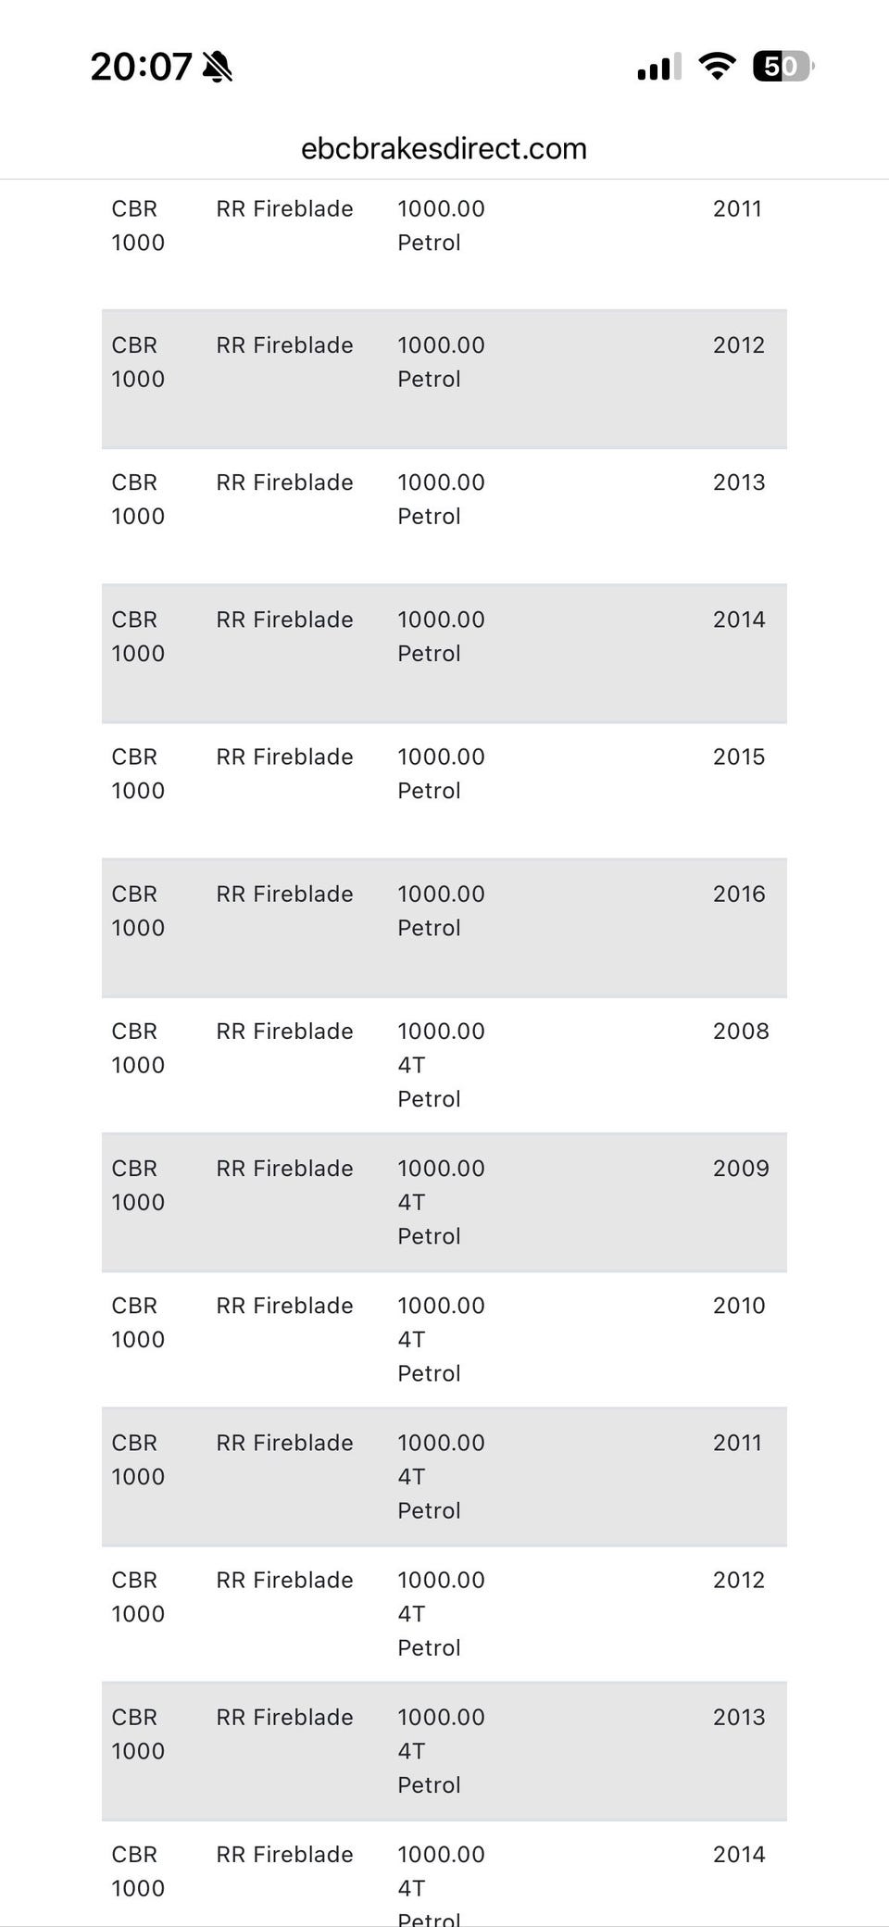The height and width of the screenshot is (1927, 889).
Task: Tap the 20:07 clock in status bar
Action: [141, 67]
